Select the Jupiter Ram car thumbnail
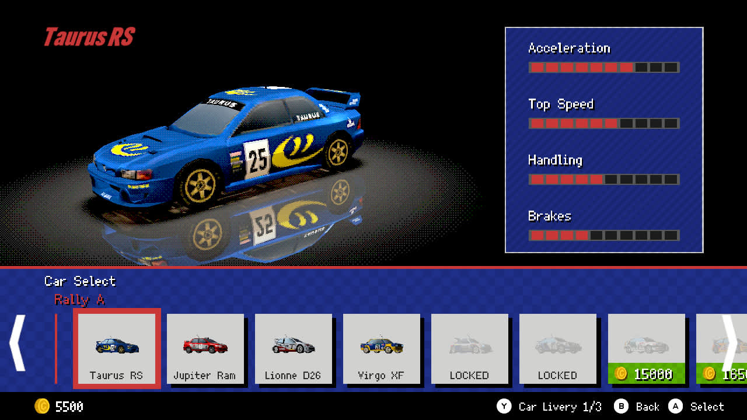Viewport: 747px width, 420px height. pyautogui.click(x=205, y=349)
